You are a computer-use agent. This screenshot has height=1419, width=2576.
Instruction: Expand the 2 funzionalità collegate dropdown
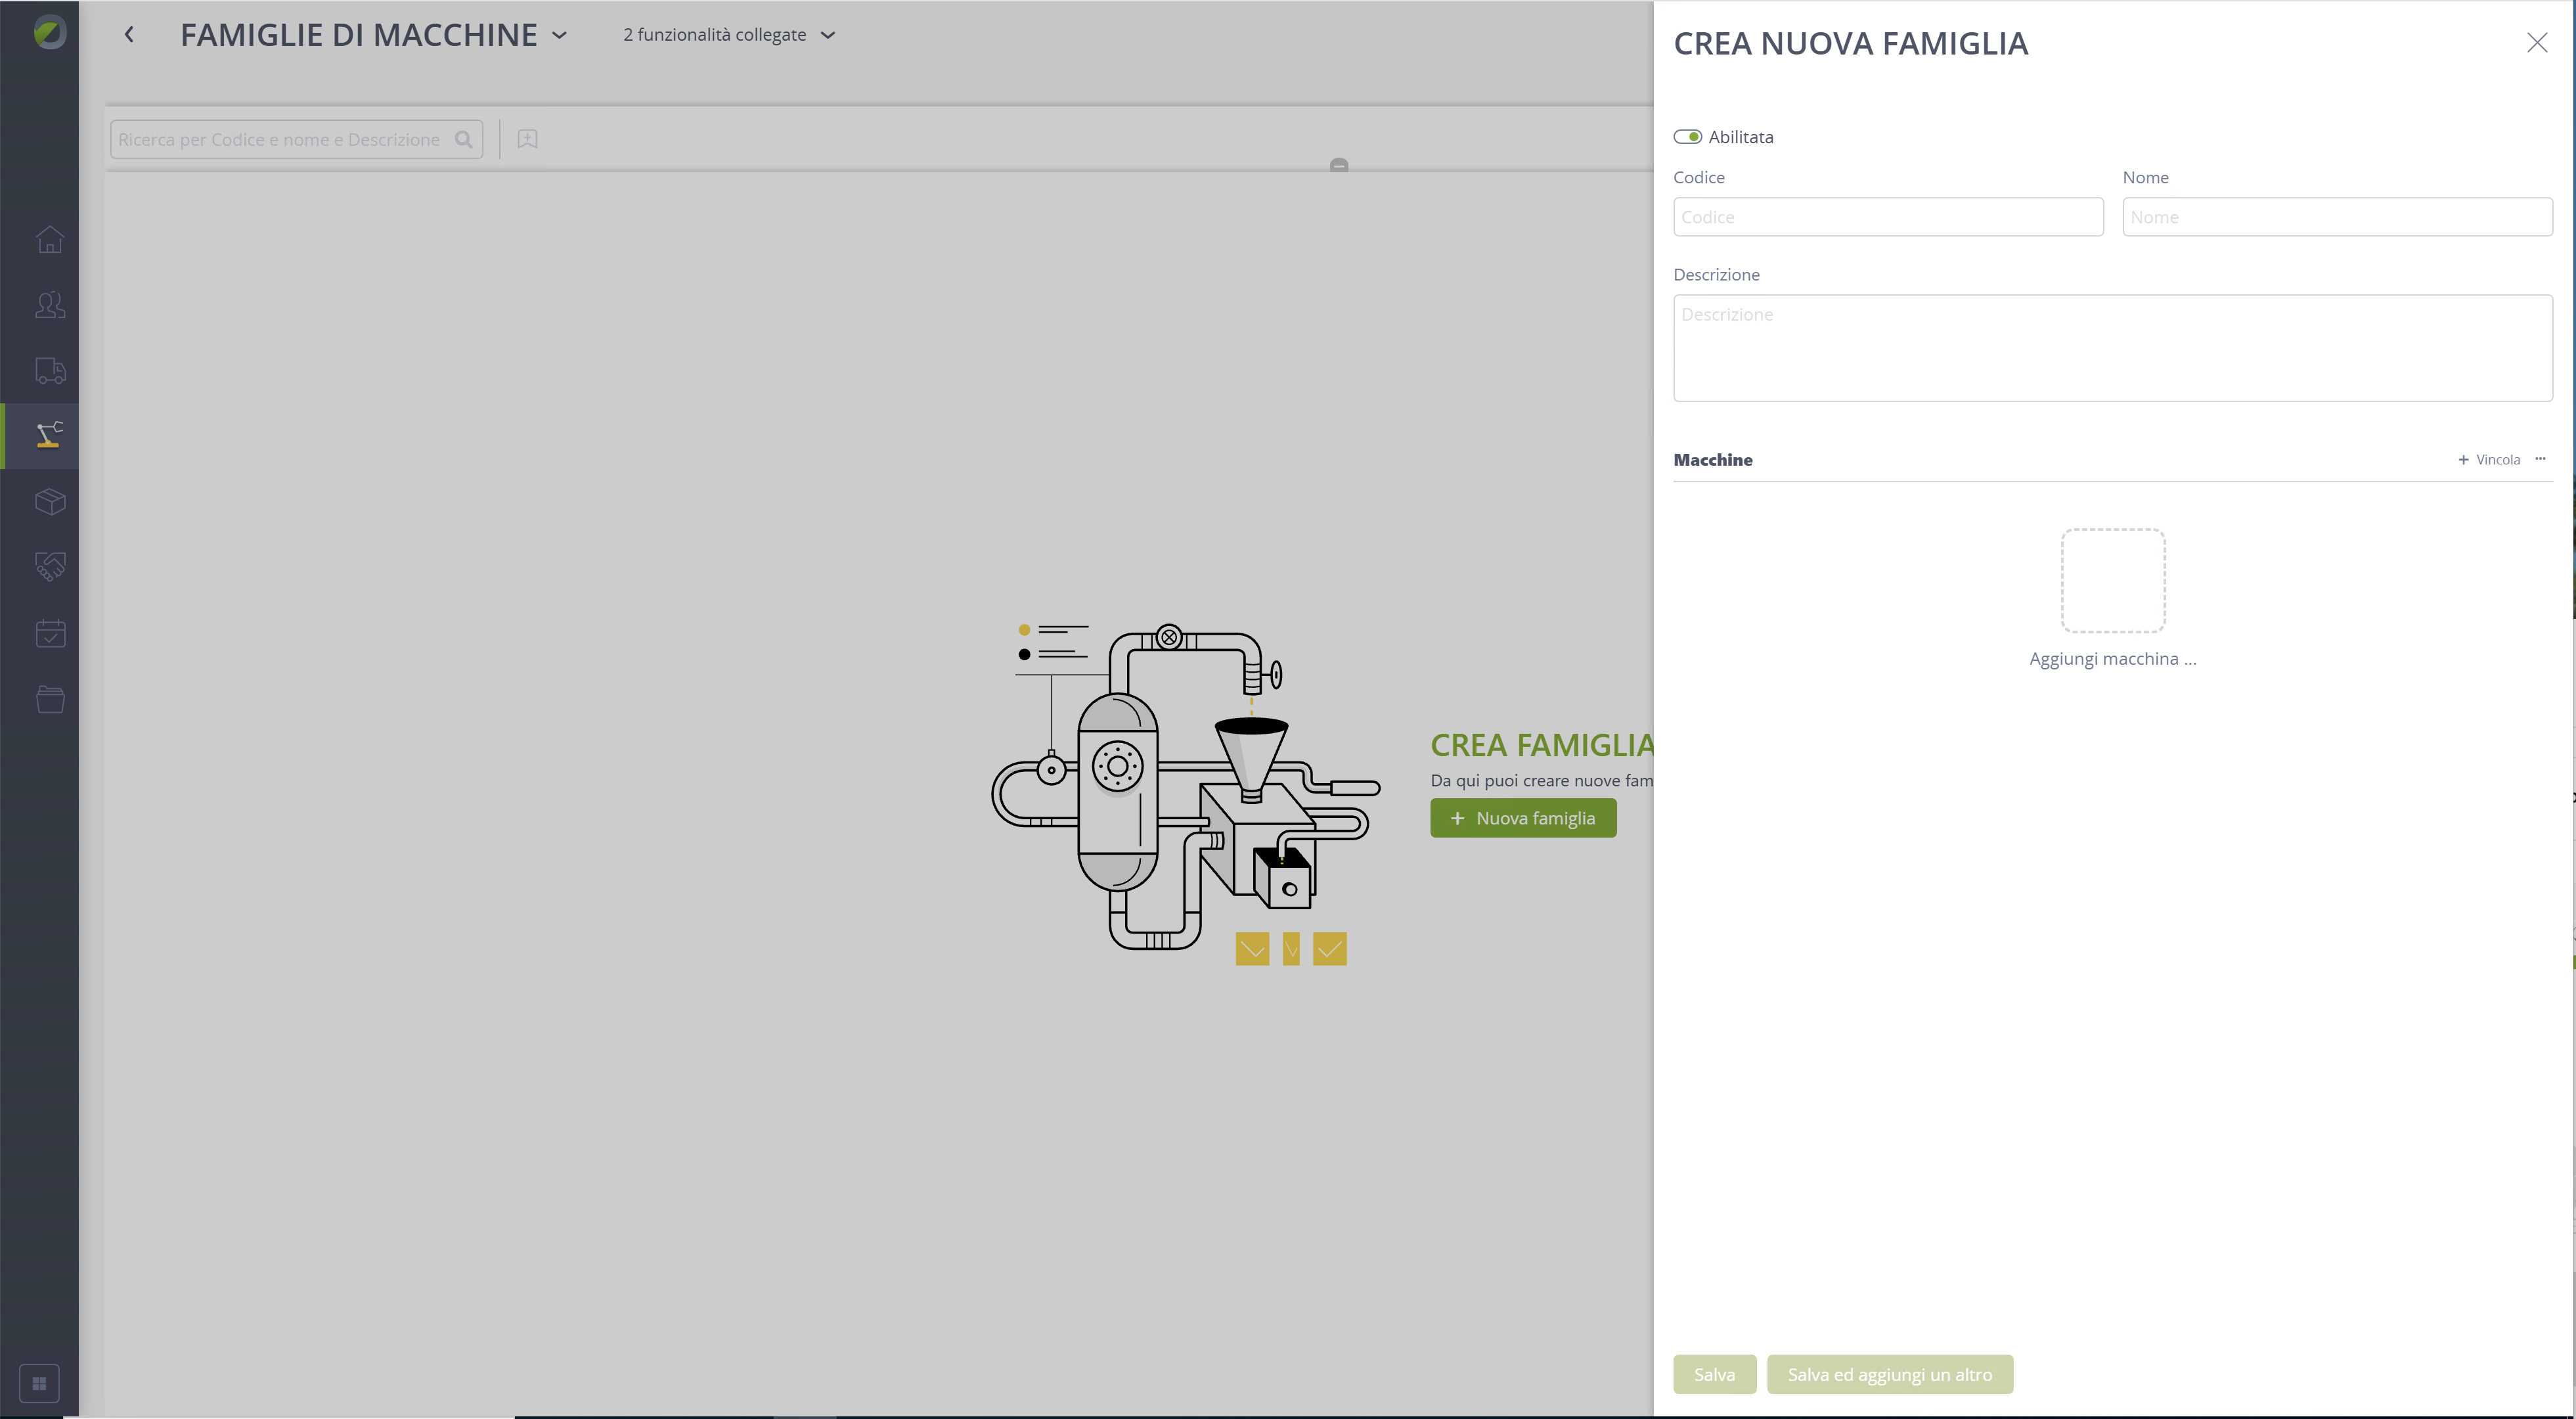click(x=729, y=35)
